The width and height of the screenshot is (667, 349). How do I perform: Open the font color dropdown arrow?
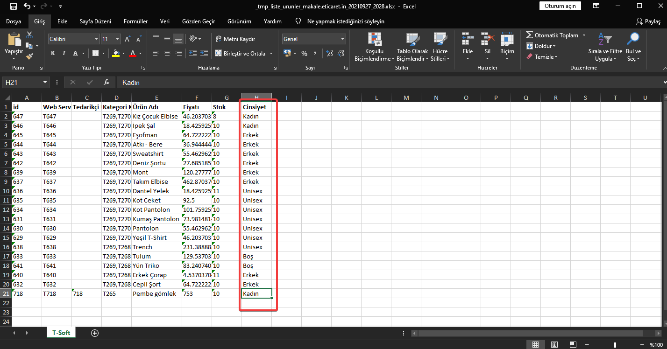(x=141, y=54)
